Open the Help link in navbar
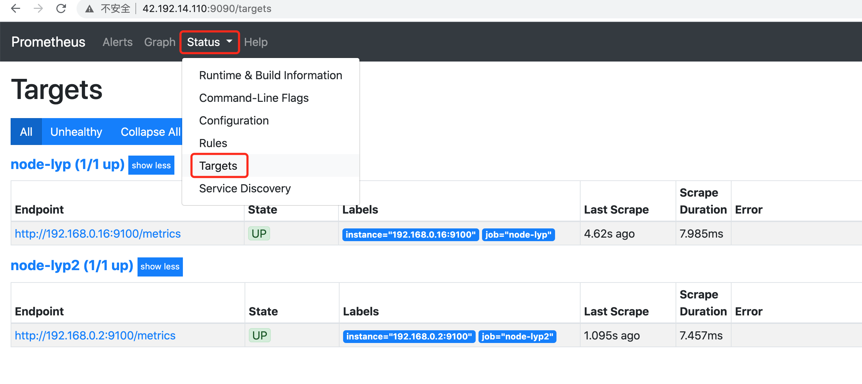Viewport: 862px width, 384px height. (x=256, y=42)
